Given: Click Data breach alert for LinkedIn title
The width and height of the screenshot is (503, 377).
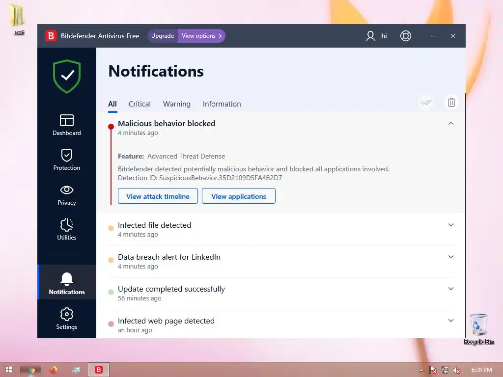Looking at the screenshot, I should click(x=169, y=257).
